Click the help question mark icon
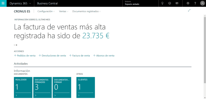 point(195,3)
